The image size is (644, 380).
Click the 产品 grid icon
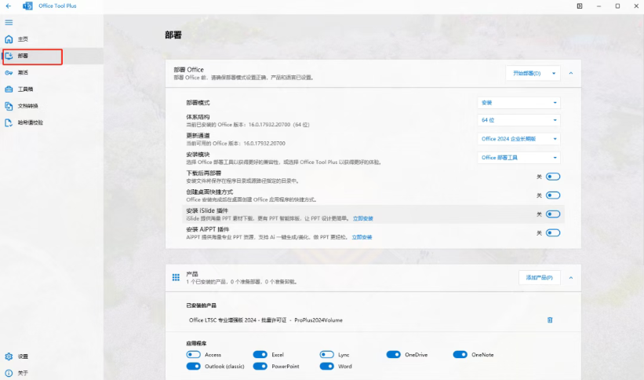click(176, 278)
